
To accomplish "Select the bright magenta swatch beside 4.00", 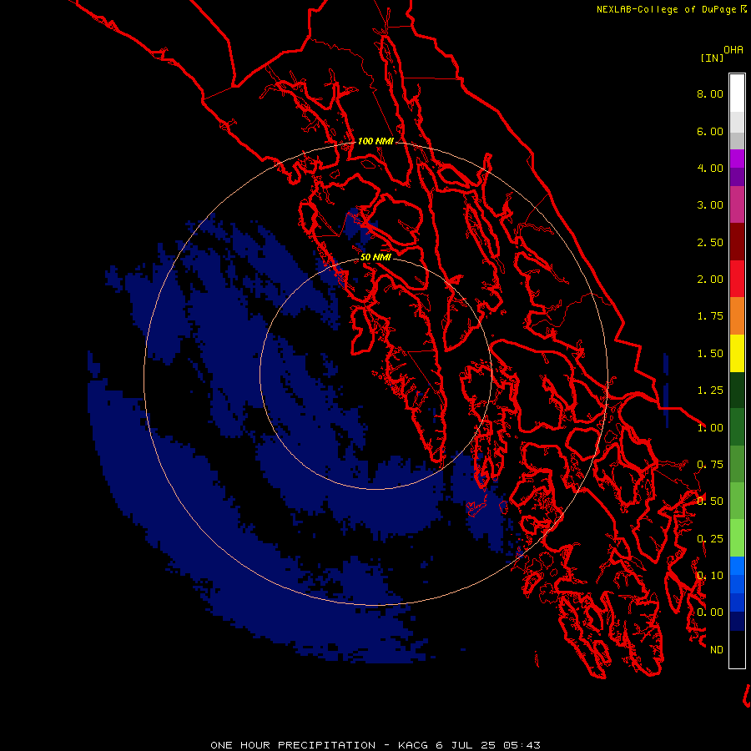I will click(737, 159).
